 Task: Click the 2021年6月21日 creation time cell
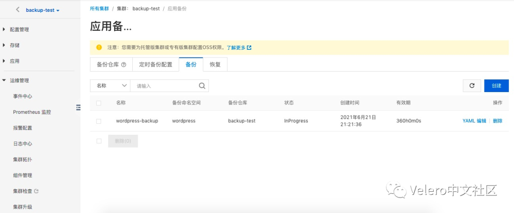[358, 120]
